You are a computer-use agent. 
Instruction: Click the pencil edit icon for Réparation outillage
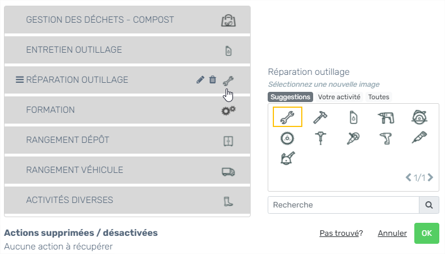point(200,80)
